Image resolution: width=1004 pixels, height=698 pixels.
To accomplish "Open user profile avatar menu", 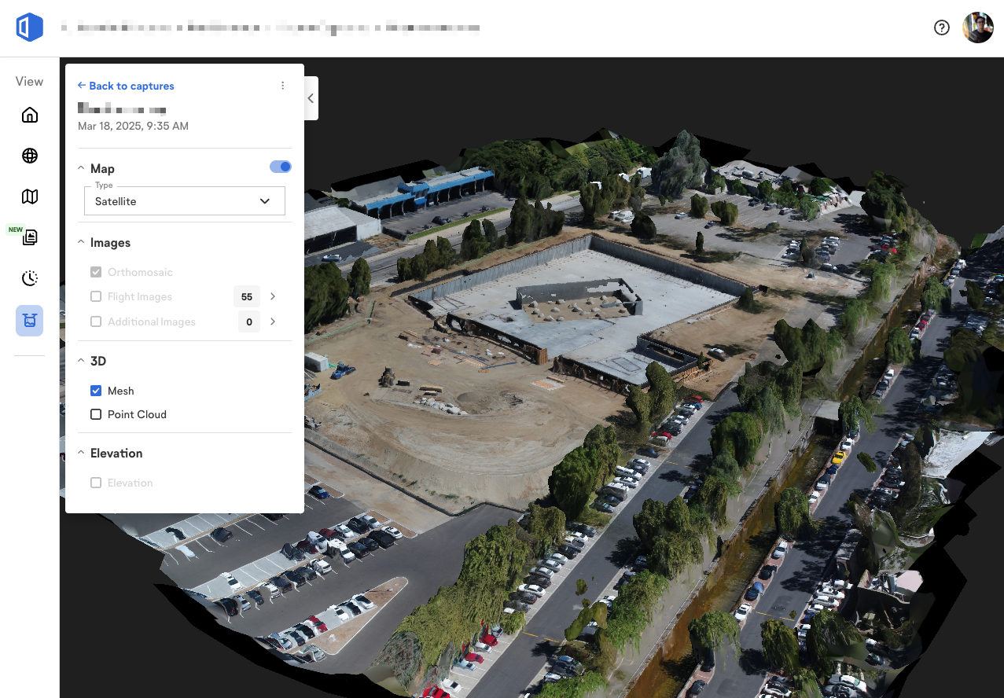I will pos(978,28).
